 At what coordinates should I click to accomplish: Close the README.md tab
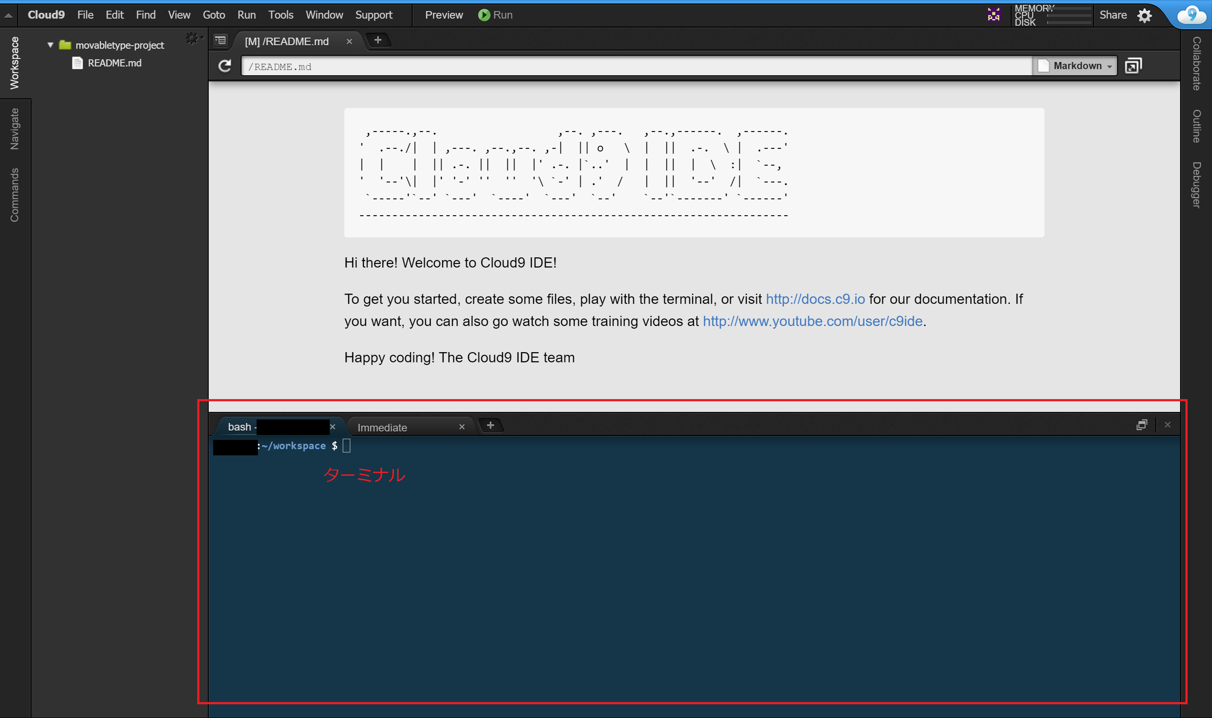pyautogui.click(x=349, y=42)
